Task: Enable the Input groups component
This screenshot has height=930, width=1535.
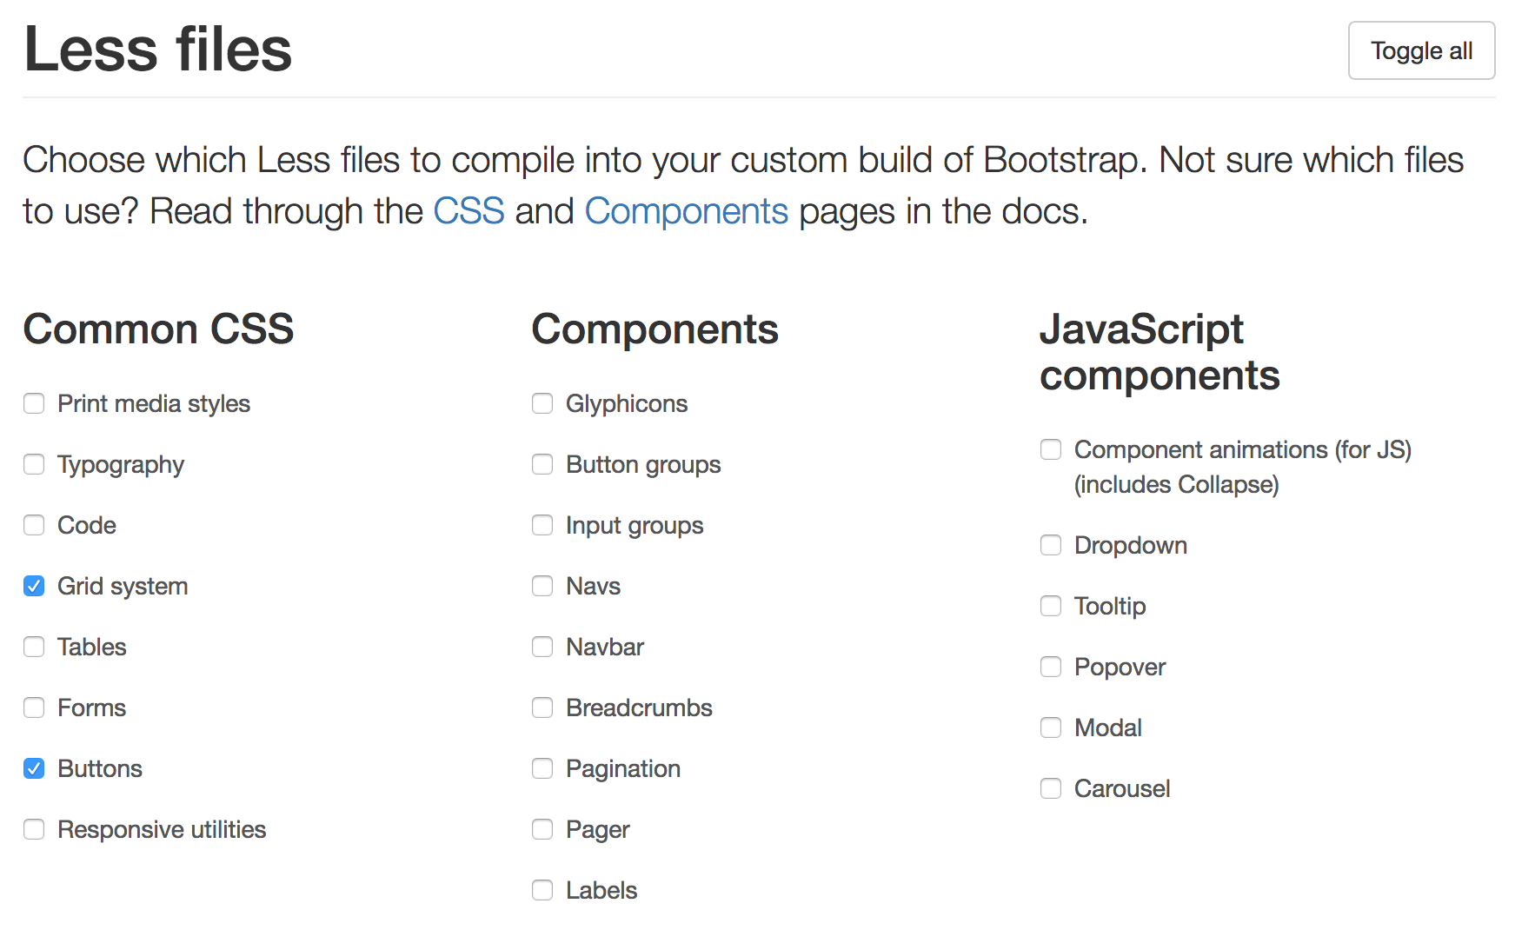Action: (542, 525)
